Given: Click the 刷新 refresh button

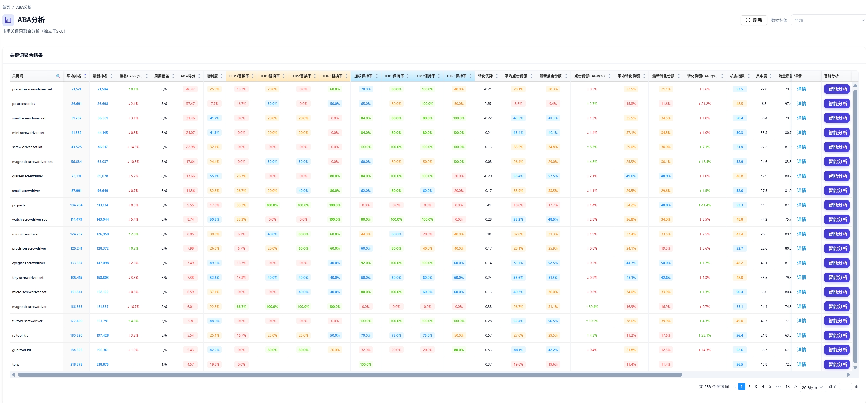Looking at the screenshot, I should 754,20.
